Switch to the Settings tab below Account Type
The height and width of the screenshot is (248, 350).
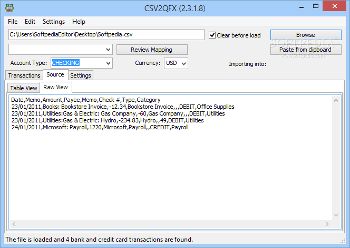click(81, 75)
